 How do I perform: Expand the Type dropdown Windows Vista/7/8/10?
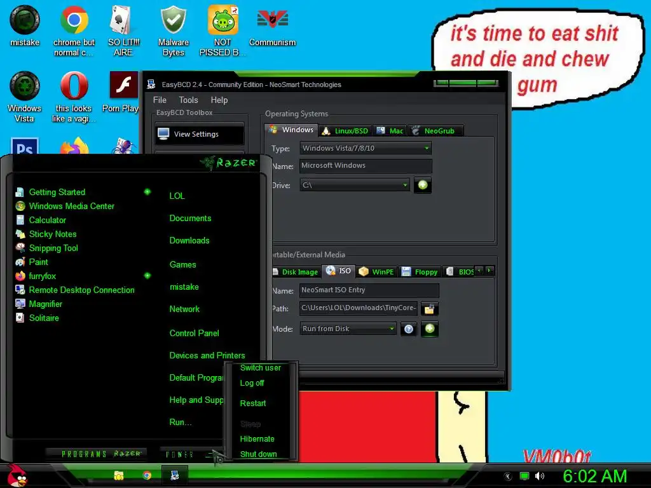[366, 148]
